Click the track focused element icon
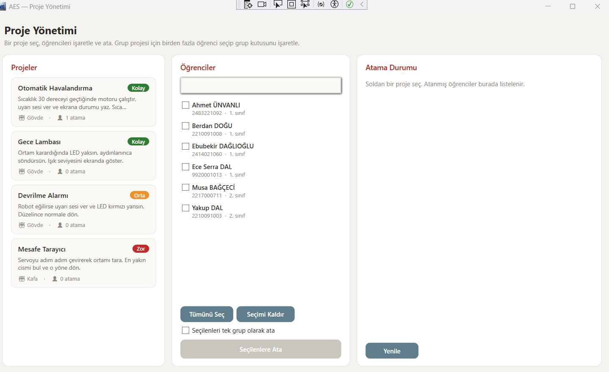609x372 pixels. (305, 5)
